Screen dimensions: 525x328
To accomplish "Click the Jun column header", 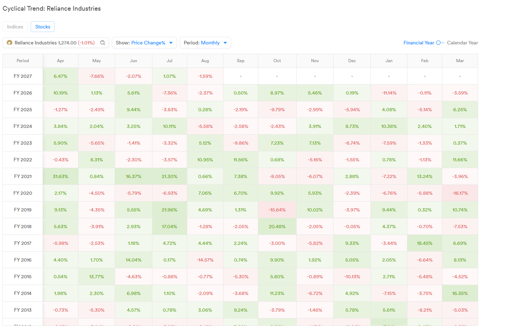I will 134,61.
